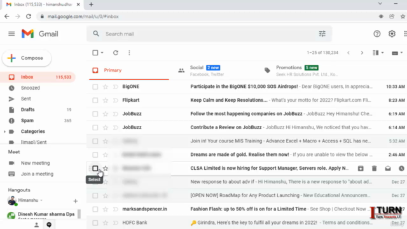This screenshot has height=229, width=407.
Task: Click the Search mail field
Action: (209, 34)
